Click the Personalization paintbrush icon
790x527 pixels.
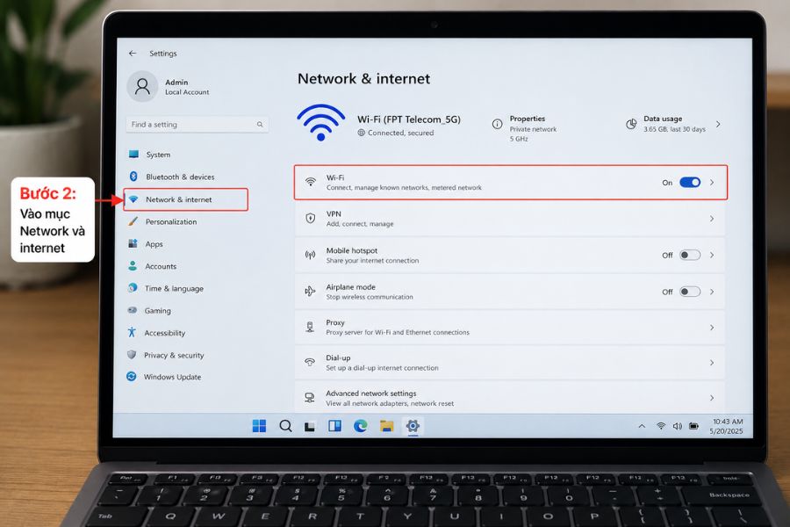(133, 220)
